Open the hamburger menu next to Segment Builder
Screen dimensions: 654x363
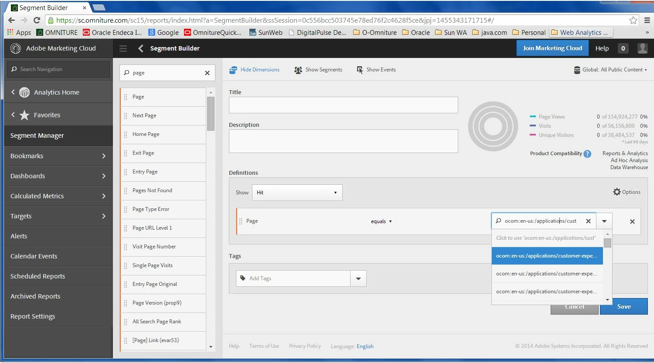(x=123, y=48)
